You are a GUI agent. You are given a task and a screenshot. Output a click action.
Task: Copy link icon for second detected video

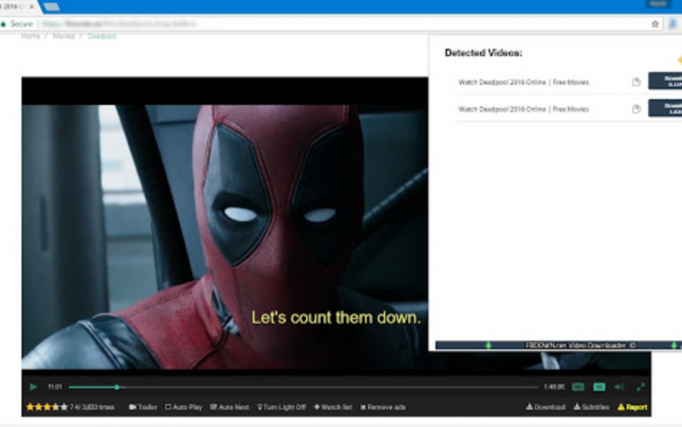pyautogui.click(x=637, y=109)
